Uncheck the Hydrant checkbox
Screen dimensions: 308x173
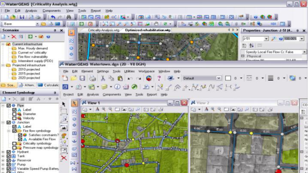(9, 152)
